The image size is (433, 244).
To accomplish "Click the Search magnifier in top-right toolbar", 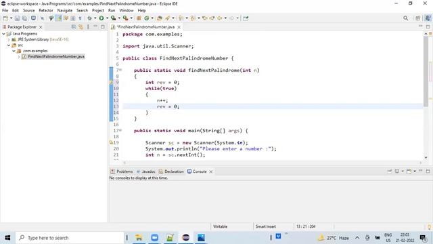I will (405, 18).
